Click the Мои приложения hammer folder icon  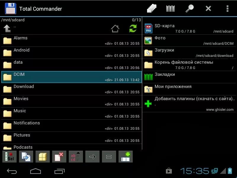point(148,89)
